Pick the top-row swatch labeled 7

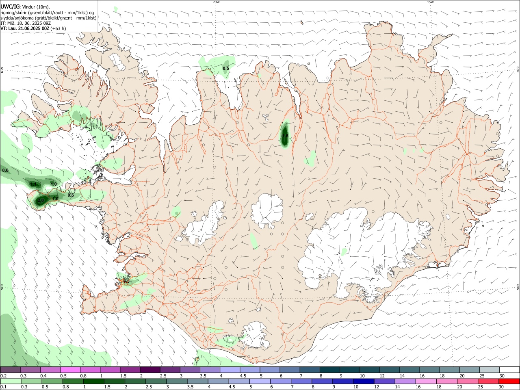[x=309, y=370]
